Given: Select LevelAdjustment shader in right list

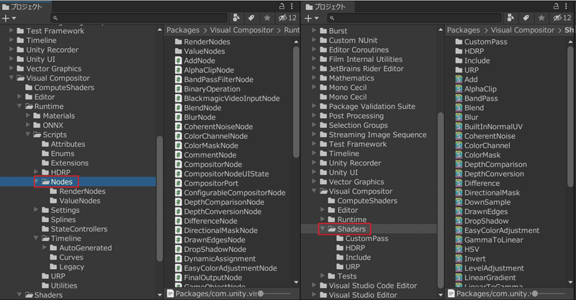Looking at the screenshot, I should (490, 268).
